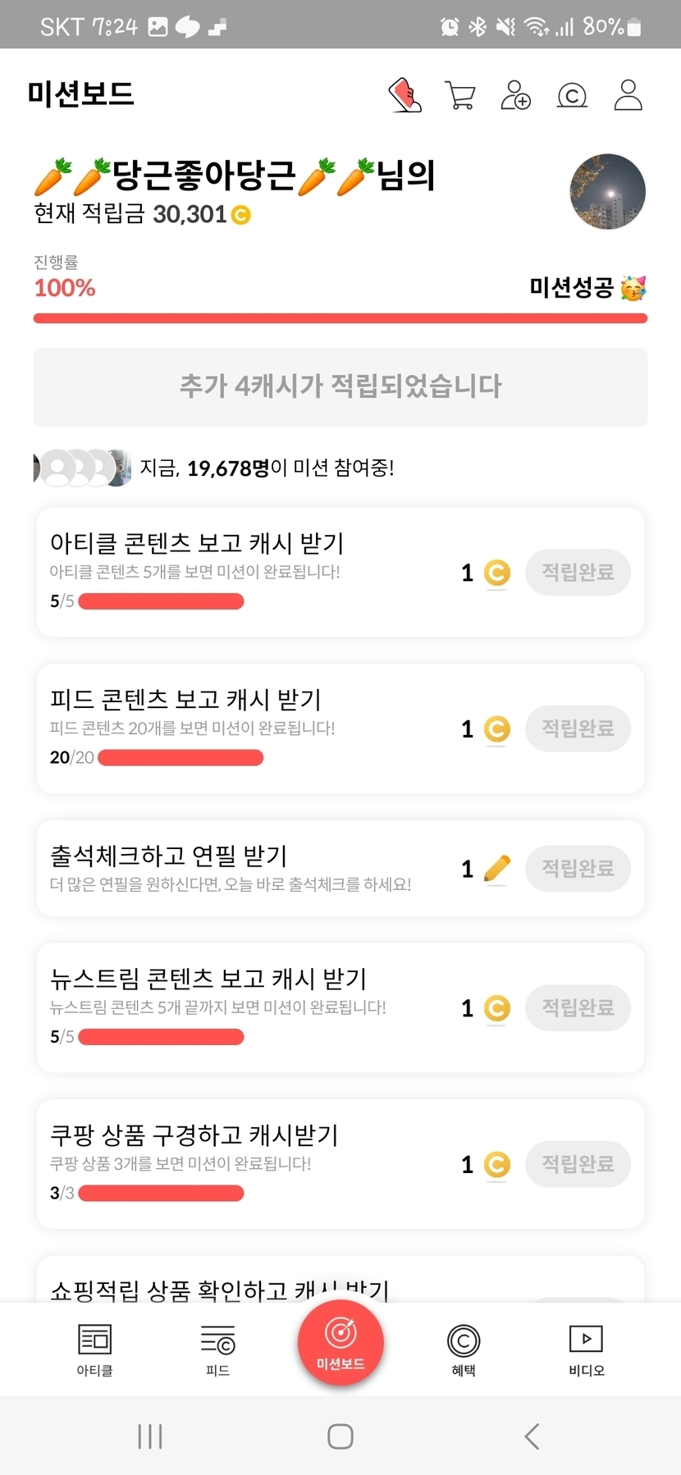Open the 비디오 tab

[x=587, y=1350]
